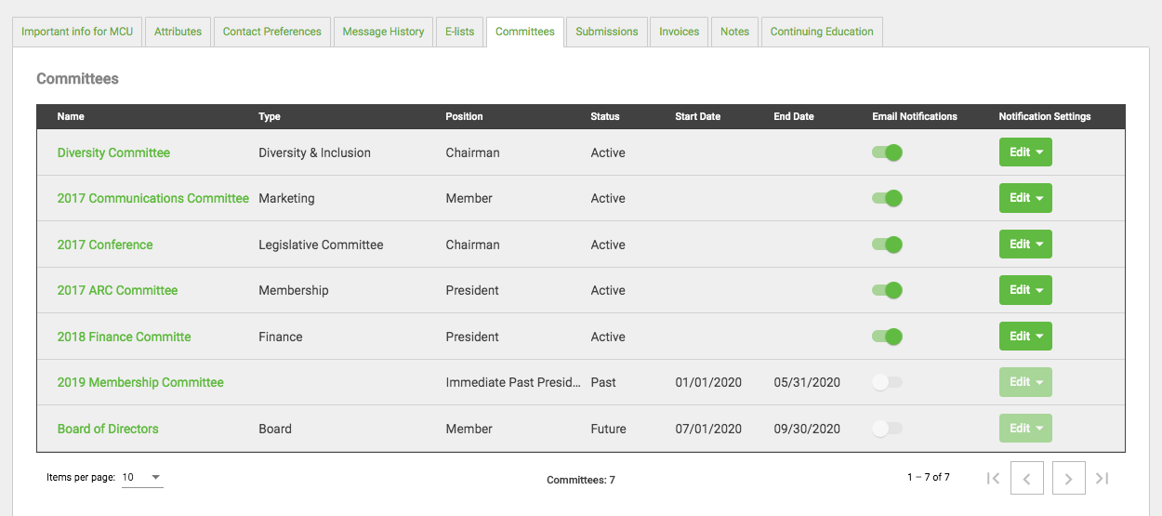
Task: Switch off notifications for 2017 ARC Committee
Action: pyautogui.click(x=887, y=290)
